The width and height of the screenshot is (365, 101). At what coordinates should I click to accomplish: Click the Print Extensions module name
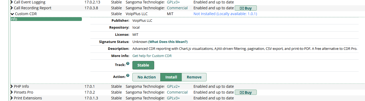pyautogui.click(x=28, y=98)
